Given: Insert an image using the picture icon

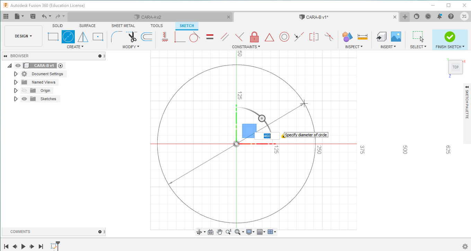Looking at the screenshot, I should coord(396,36).
